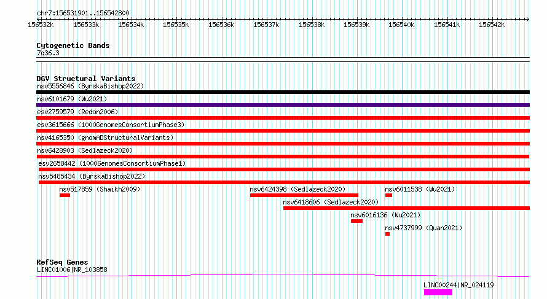This screenshot has height=299, width=547.
Task: Click the LINC01006 gene line
Action: click(283, 276)
